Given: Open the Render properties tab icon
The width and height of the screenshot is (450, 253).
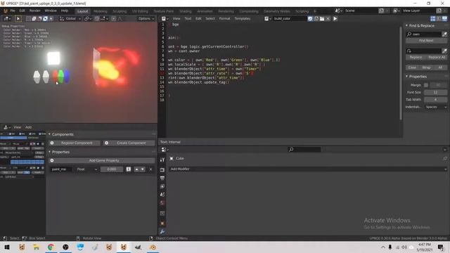Looking at the screenshot, I should (162, 170).
